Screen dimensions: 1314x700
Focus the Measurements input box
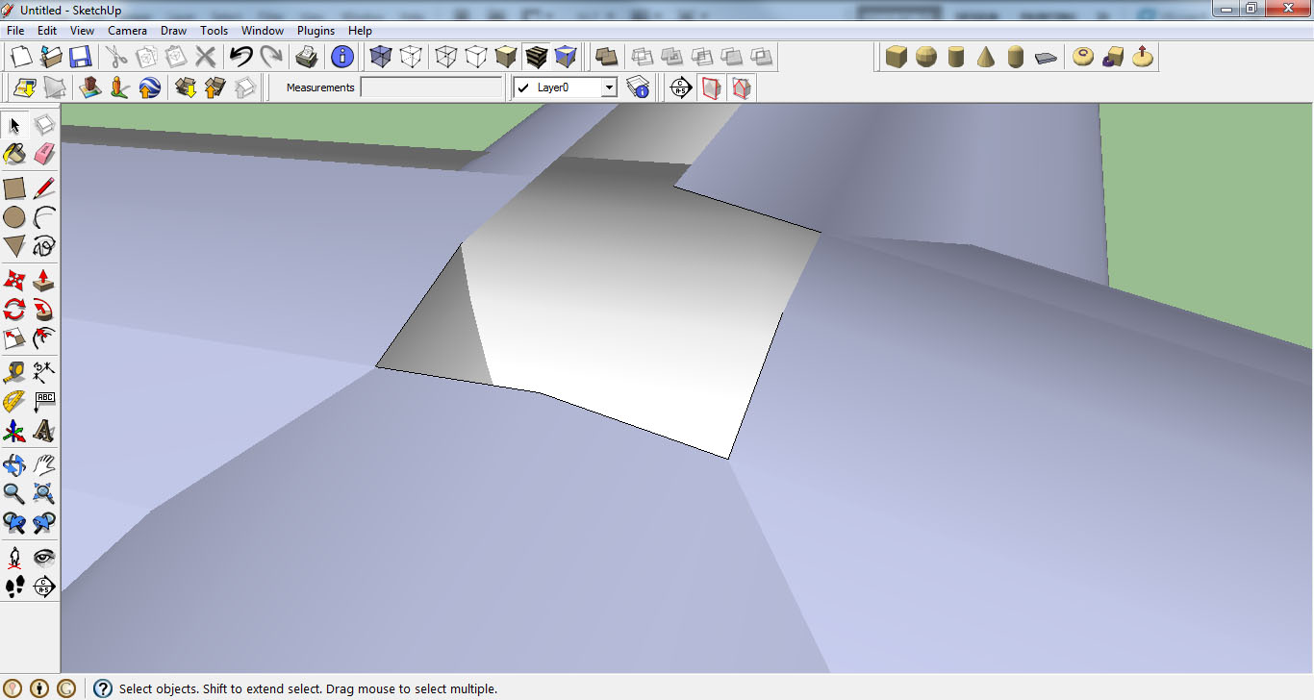tap(431, 87)
